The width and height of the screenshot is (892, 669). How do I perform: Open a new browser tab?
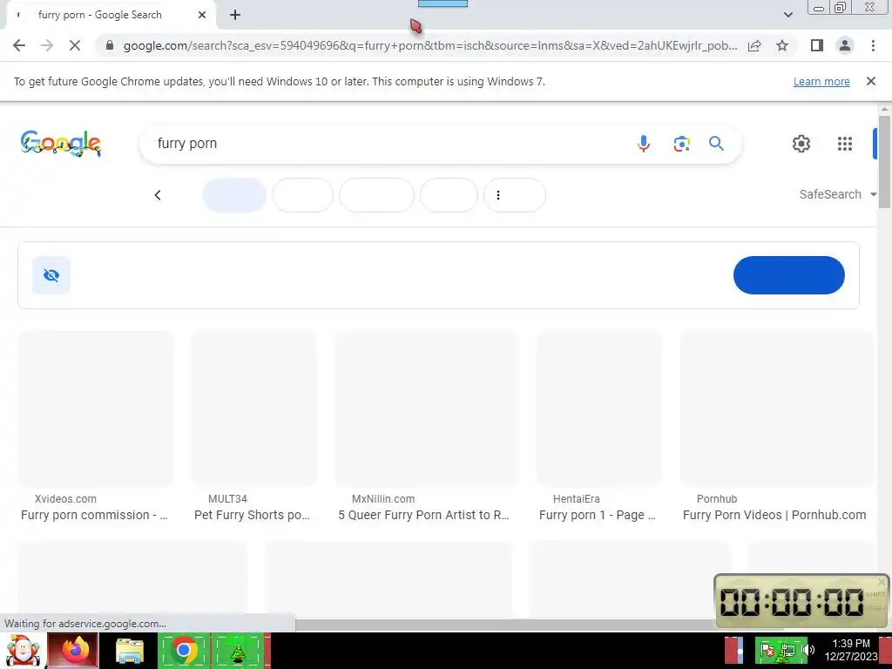235,15
